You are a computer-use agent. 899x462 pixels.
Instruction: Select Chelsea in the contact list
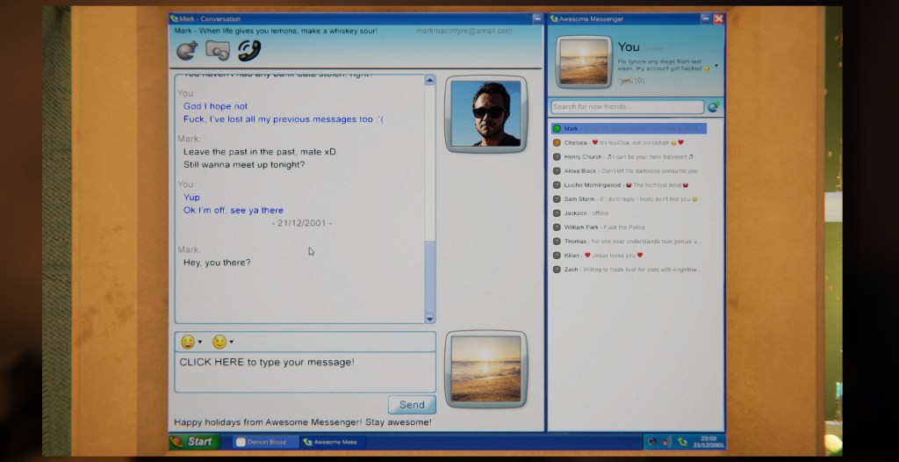click(629, 142)
